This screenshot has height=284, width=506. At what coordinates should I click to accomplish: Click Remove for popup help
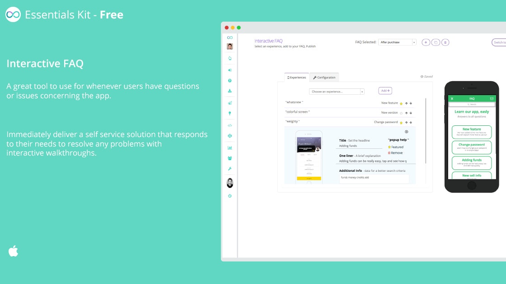395,153
